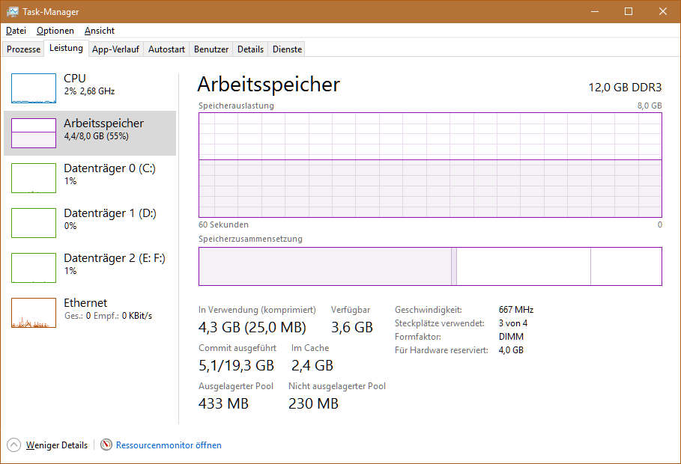Click the Für Hardware reserviert 4,0 GB value
681x464 pixels.
coord(511,349)
